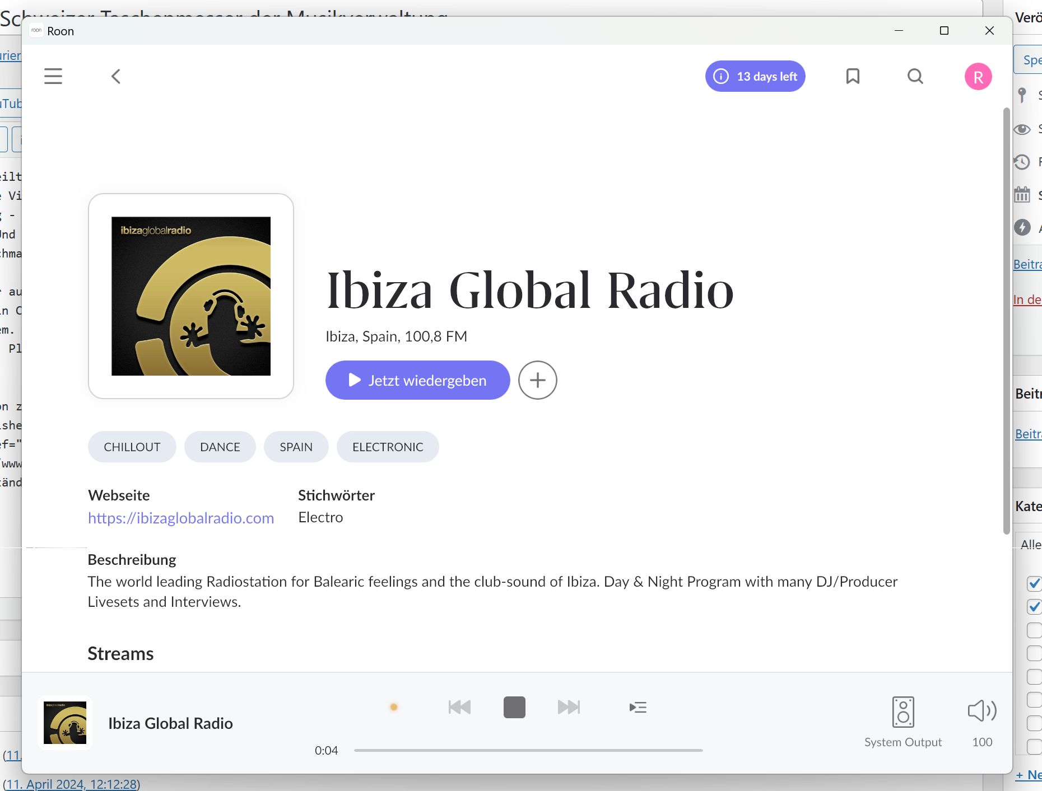Stop playback with the square button
This screenshot has width=1042, height=791.
[x=514, y=707]
